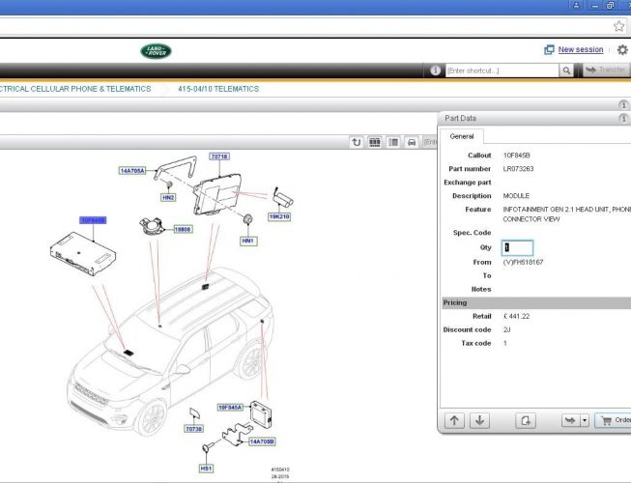Select callout 10F845A in diagram
Viewport: 631px width, 483px height.
(x=231, y=408)
